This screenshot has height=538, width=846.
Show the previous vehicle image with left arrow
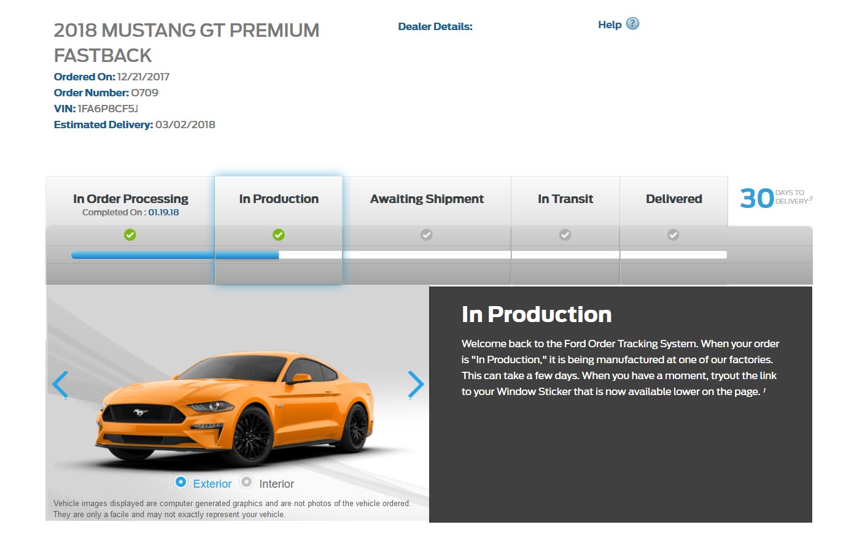60,385
